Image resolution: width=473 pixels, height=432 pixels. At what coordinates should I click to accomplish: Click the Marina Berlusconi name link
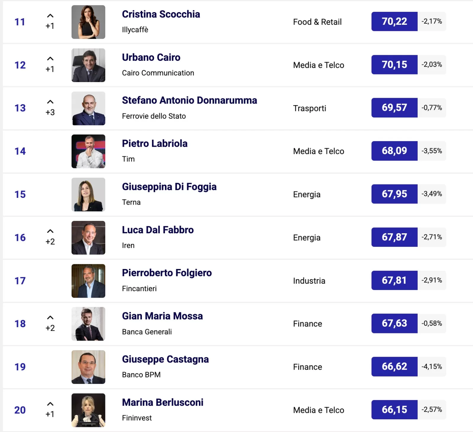click(163, 402)
